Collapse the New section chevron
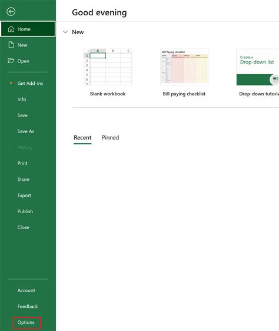279x331 pixels. [x=65, y=32]
